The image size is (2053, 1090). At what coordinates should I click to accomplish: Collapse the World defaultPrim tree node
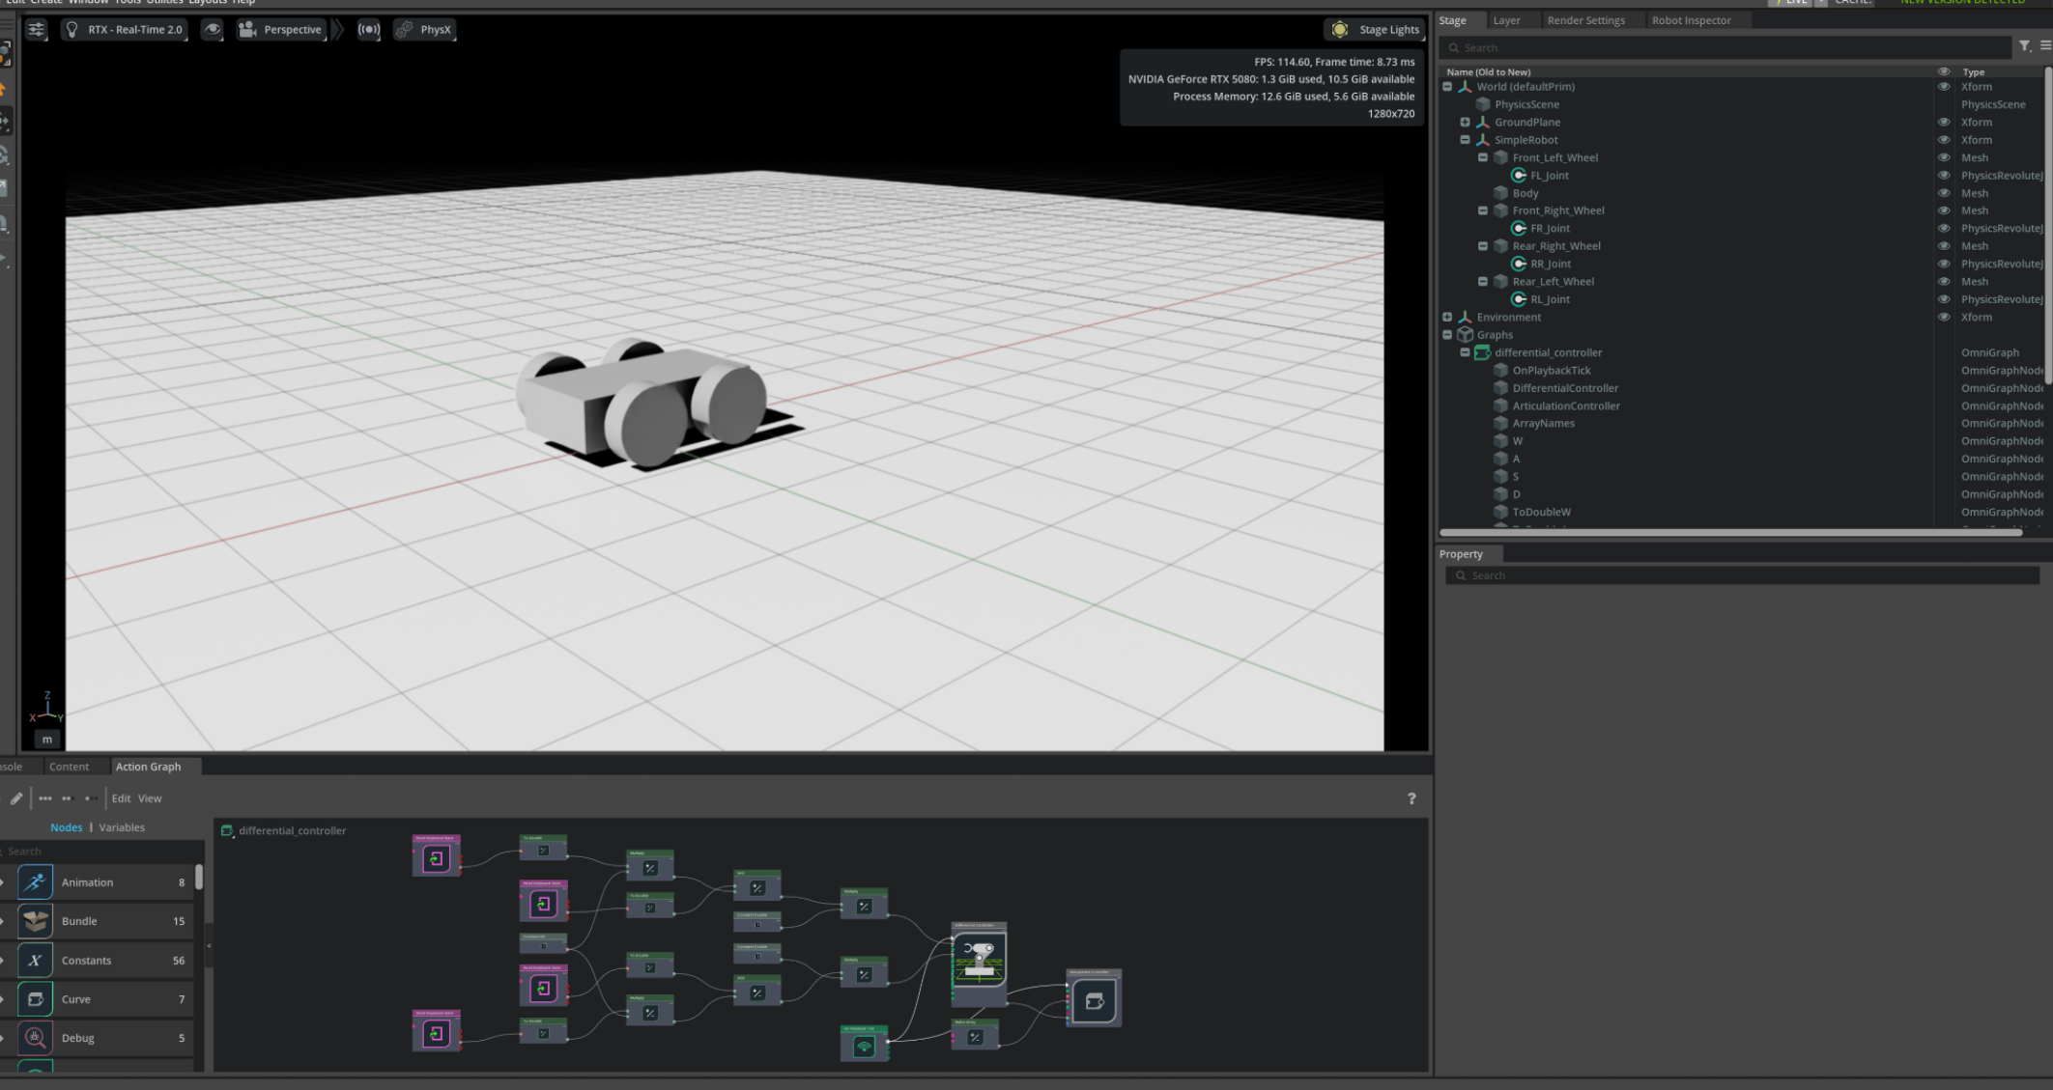coord(1447,87)
